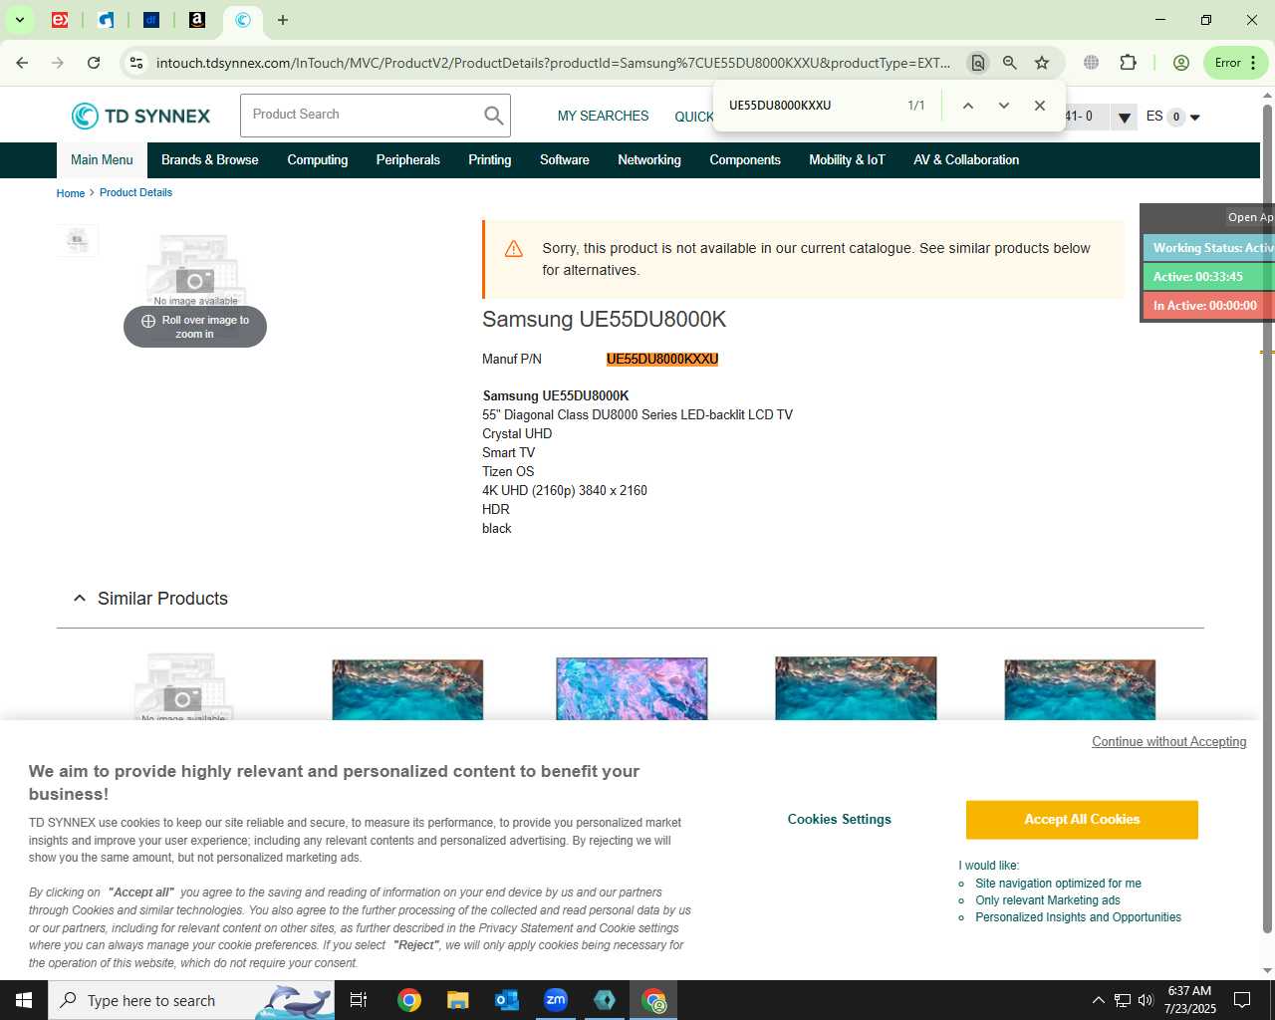The width and height of the screenshot is (1275, 1020).
Task: Click the Windows taskbar search box
Action: point(191,1000)
